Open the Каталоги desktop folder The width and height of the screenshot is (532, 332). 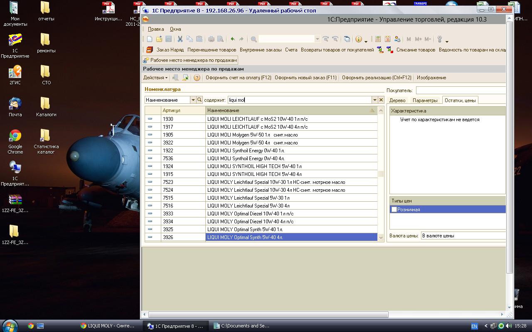[x=46, y=107]
